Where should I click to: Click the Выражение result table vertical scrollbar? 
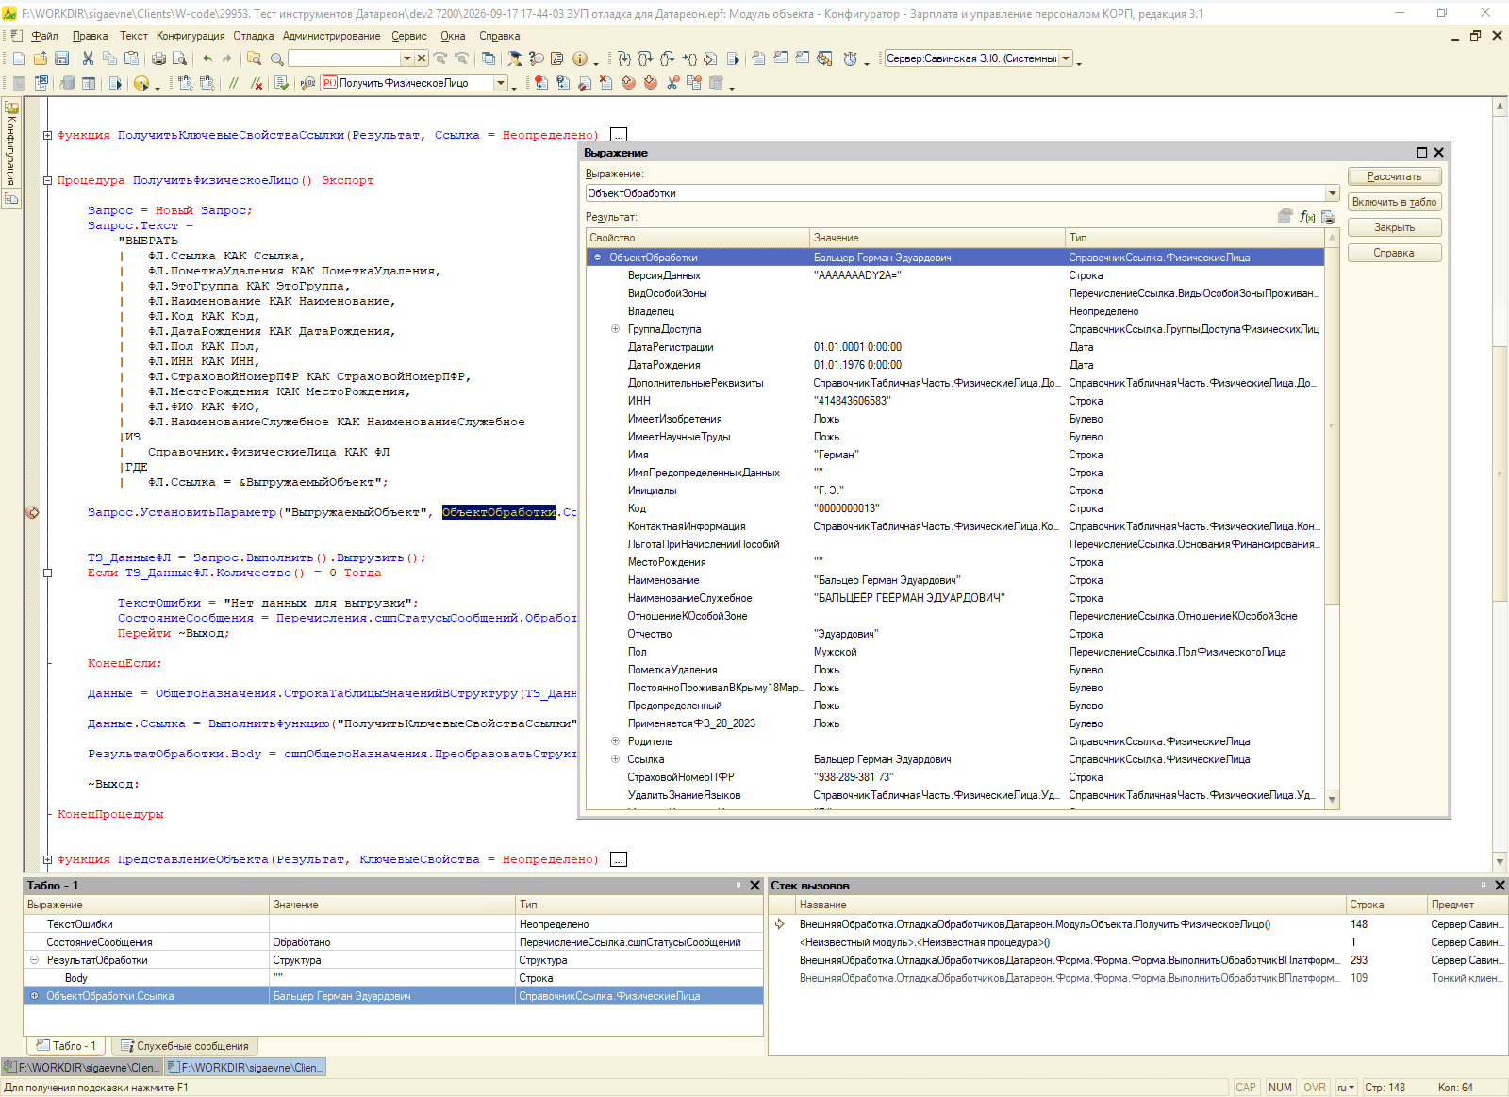click(x=1332, y=519)
